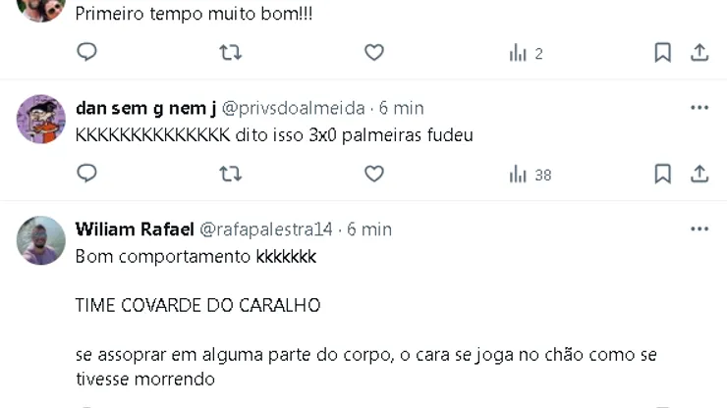Screen dimensions: 727x408
Task: Open more options for dan sem g nem j's tweet
Action: coord(699,107)
